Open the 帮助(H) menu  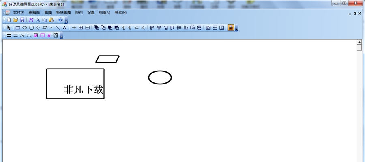[120, 13]
